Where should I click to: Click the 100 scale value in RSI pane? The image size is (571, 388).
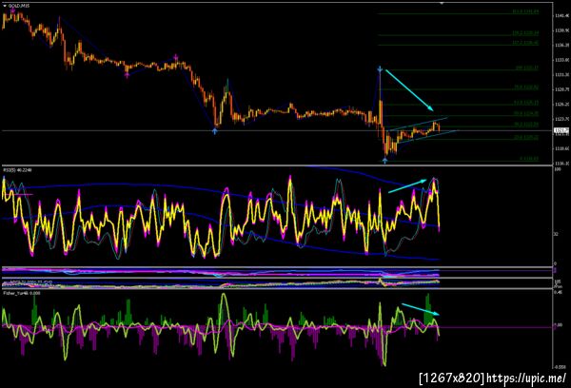557,169
